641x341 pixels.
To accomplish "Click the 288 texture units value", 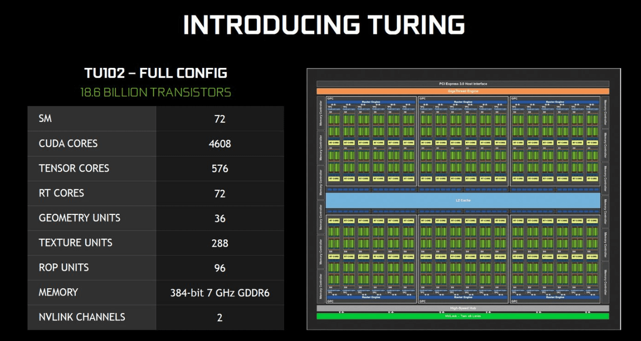I will point(220,243).
